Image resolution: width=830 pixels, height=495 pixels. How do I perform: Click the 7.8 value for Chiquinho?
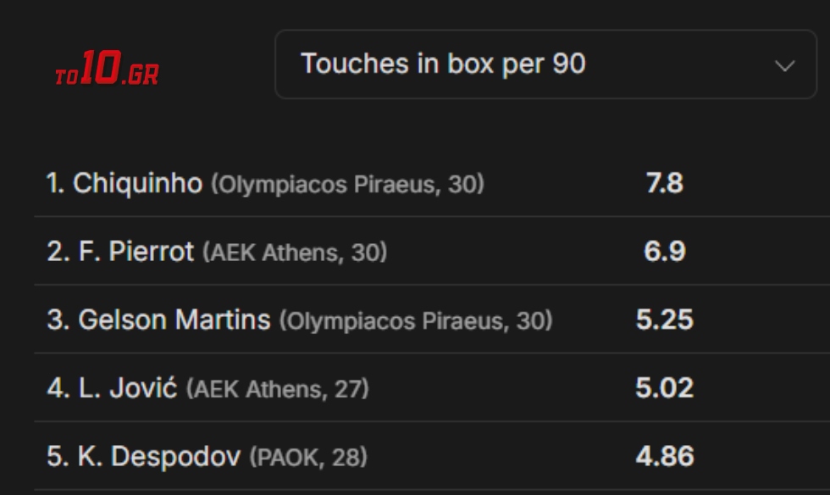(664, 183)
